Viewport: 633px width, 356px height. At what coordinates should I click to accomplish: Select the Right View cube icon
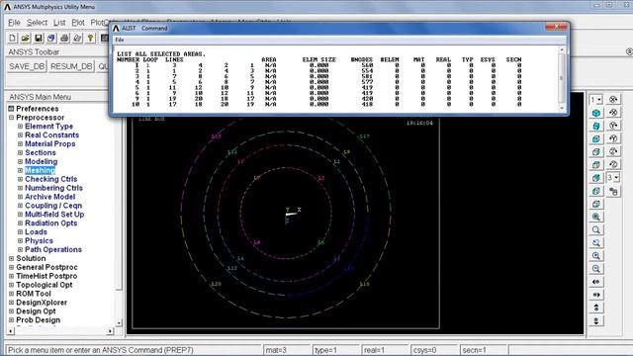pyautogui.click(x=596, y=151)
